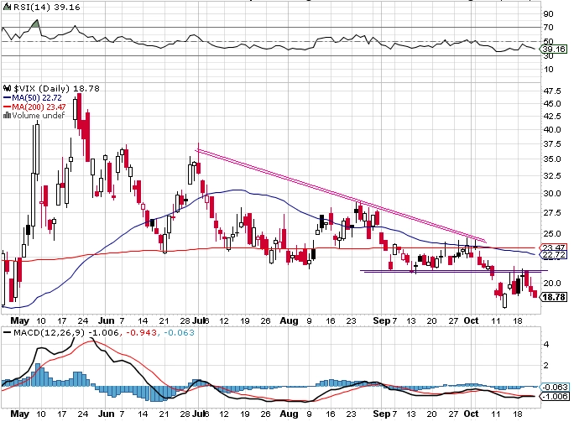Screen dimensions: 574x427
Task: Click the 18.78 last price tag
Action: (554, 297)
